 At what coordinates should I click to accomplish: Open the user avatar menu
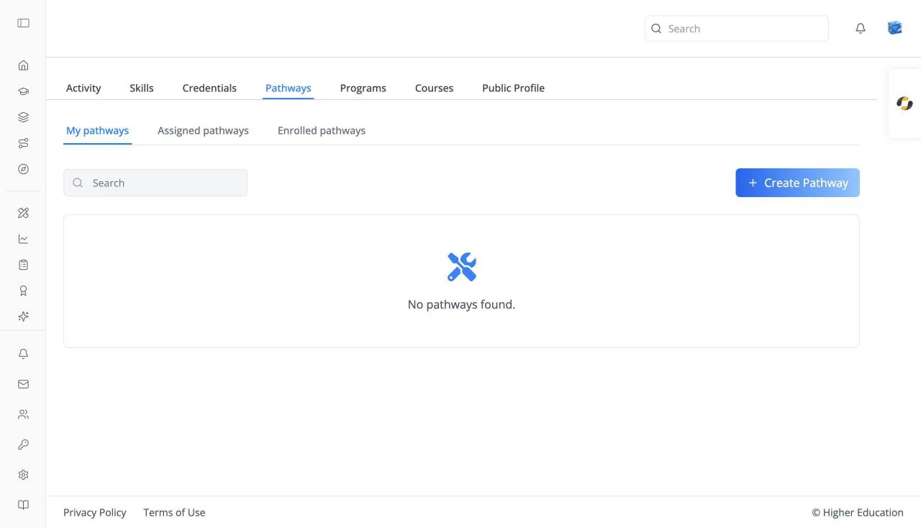coord(895,28)
